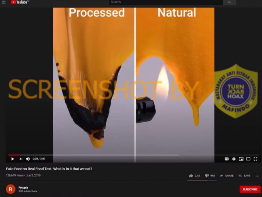Open more actions three-dot menu
The height and width of the screenshot is (197, 262).
pyautogui.click(x=257, y=176)
